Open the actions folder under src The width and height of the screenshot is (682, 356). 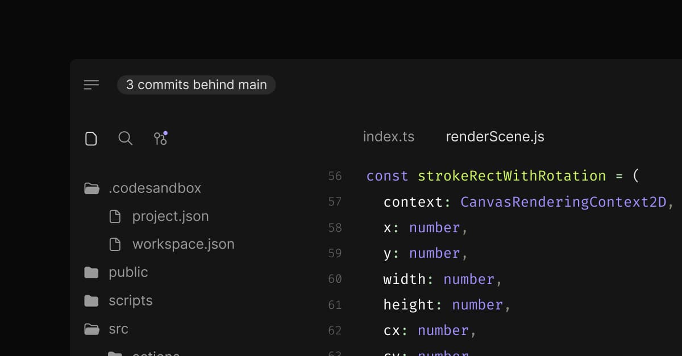pos(156,352)
